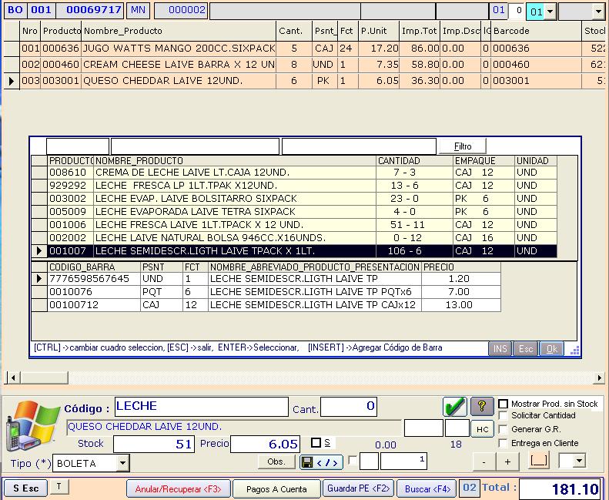Click the Nombre_Producto header in main grid

(x=179, y=31)
